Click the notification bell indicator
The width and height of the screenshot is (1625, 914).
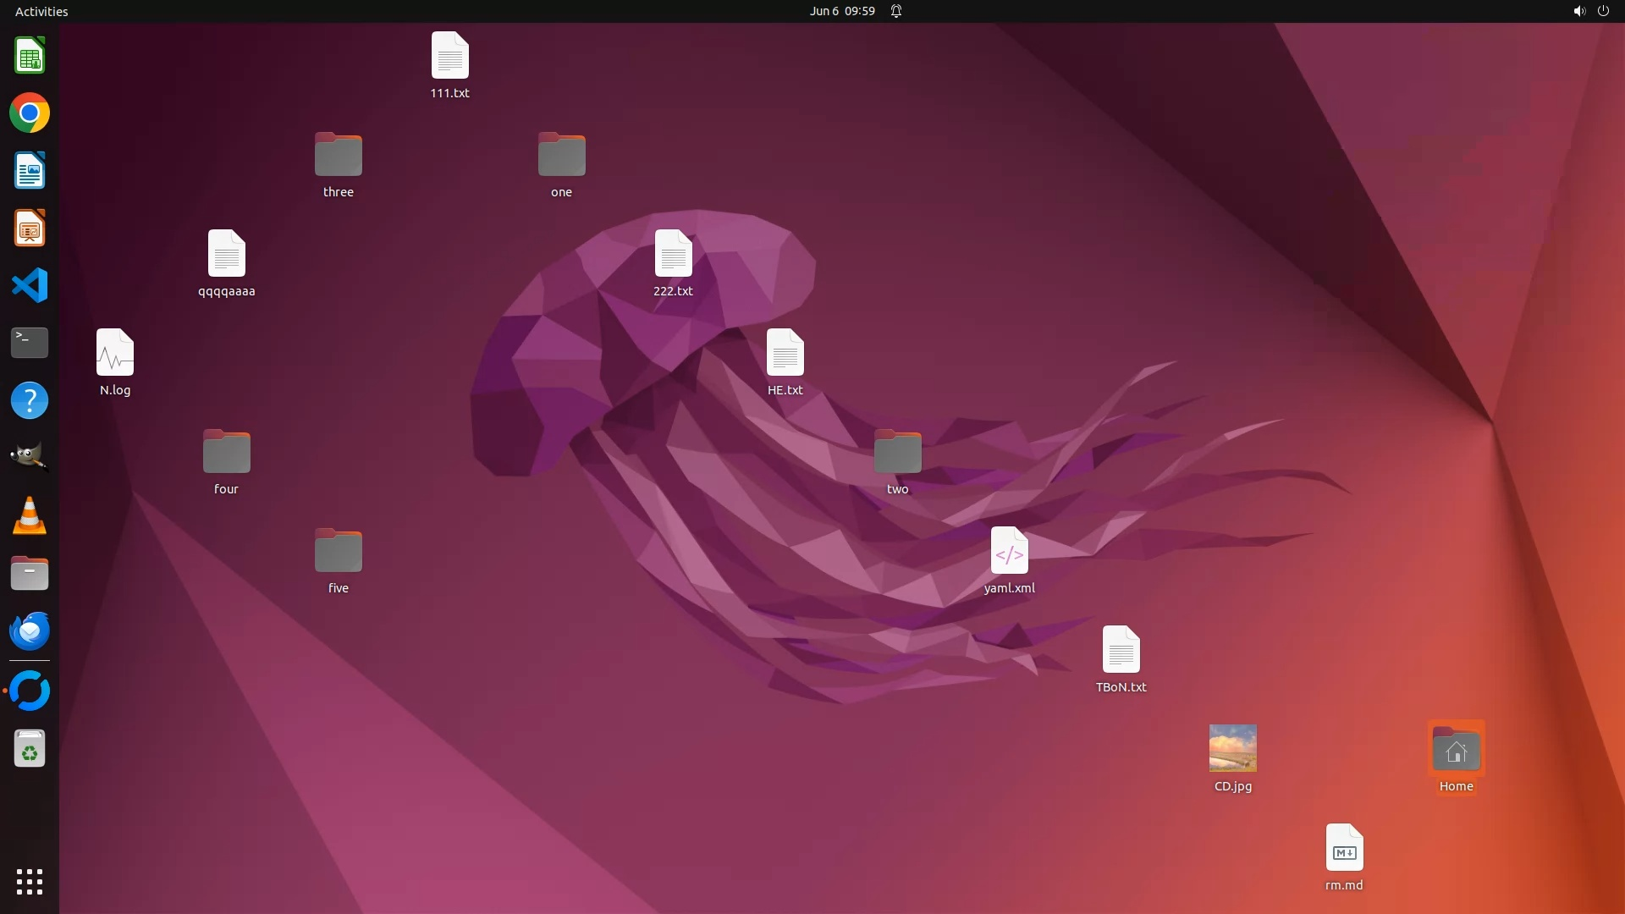tap(896, 11)
